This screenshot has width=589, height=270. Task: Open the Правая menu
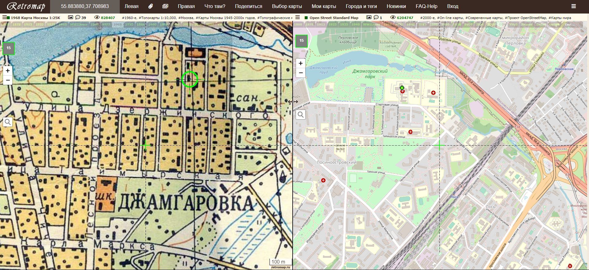[186, 6]
